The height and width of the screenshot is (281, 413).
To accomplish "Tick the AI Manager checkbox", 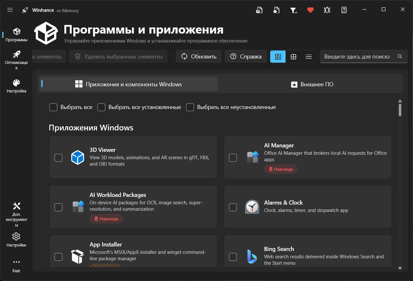I will [x=233, y=157].
